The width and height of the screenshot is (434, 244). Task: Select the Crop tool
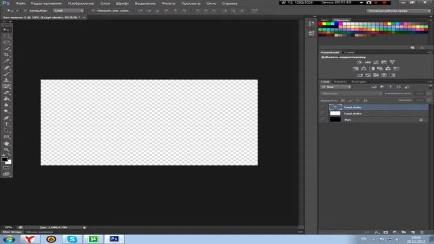pyautogui.click(x=6, y=55)
